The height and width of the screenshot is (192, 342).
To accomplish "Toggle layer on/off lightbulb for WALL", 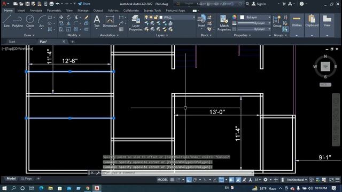I will click(146, 17).
